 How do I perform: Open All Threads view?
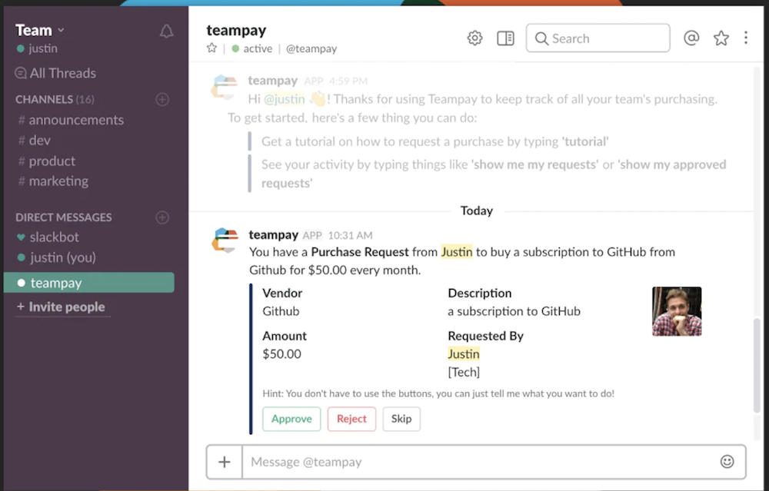[x=55, y=73]
